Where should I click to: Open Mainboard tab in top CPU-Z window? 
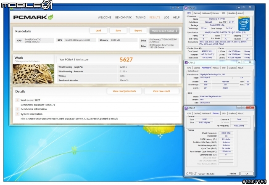[206, 13]
